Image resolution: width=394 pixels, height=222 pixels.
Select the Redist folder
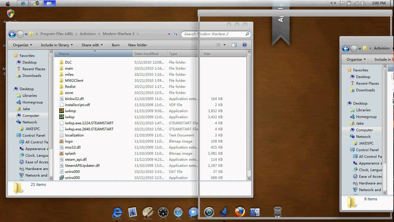(x=70, y=87)
